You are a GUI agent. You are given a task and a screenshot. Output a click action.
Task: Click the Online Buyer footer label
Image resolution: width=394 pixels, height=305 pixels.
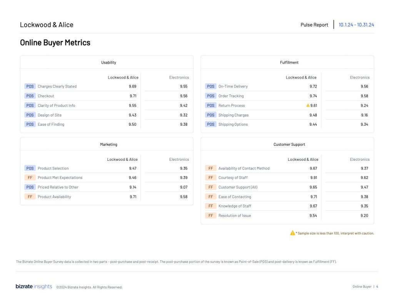pos(362,286)
